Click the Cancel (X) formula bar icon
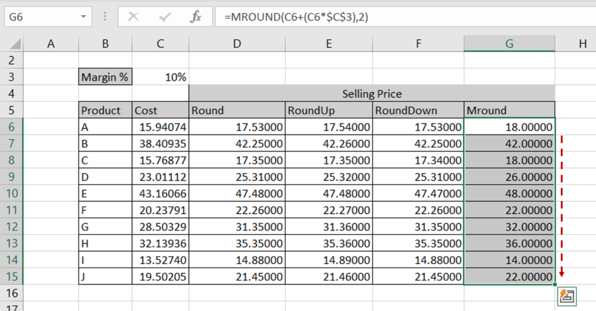The width and height of the screenshot is (596, 311). pos(133,17)
